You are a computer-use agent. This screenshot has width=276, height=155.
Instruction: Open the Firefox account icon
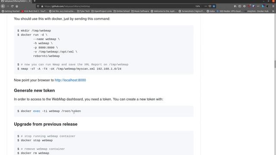[245, 6]
